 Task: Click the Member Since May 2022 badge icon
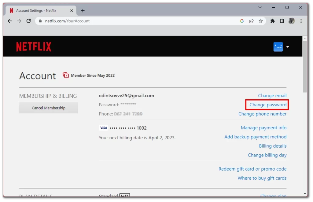coord(66,75)
